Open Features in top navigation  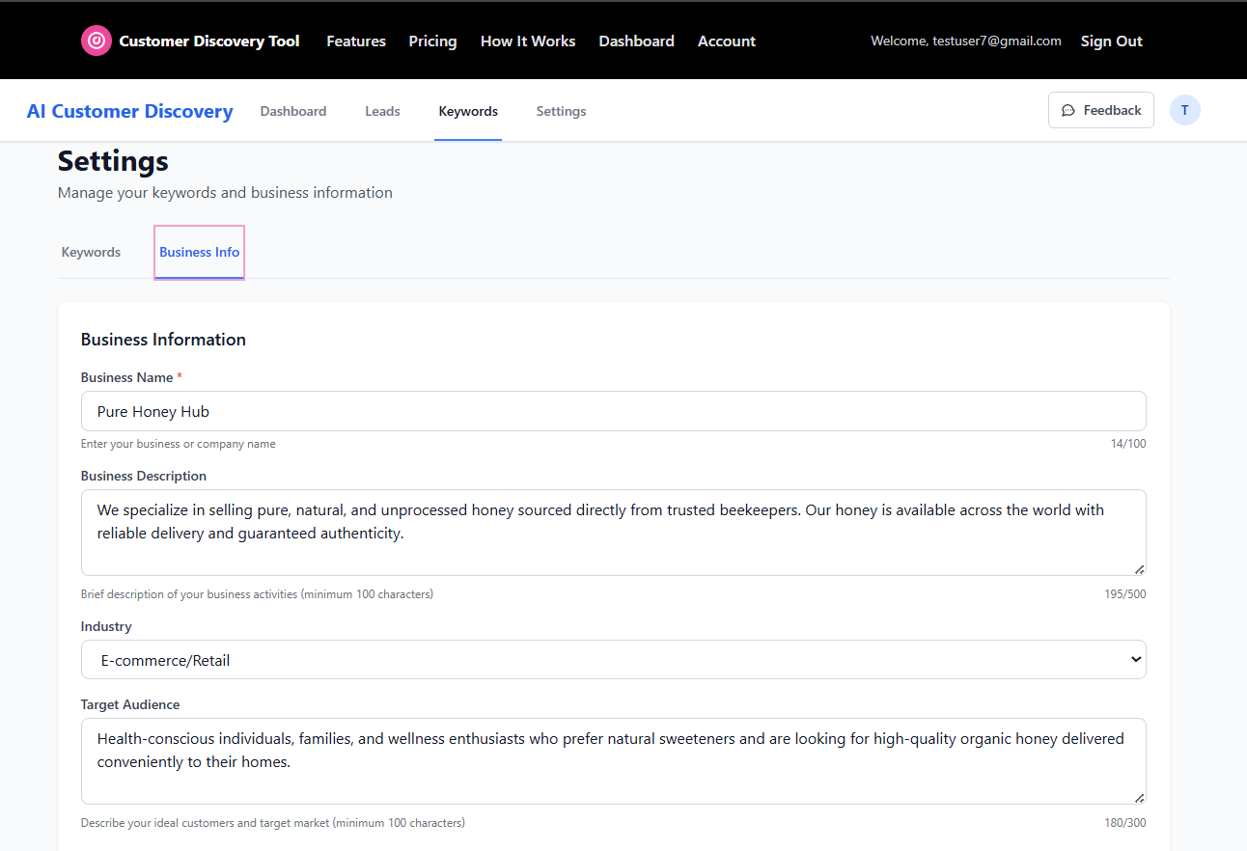click(x=356, y=41)
